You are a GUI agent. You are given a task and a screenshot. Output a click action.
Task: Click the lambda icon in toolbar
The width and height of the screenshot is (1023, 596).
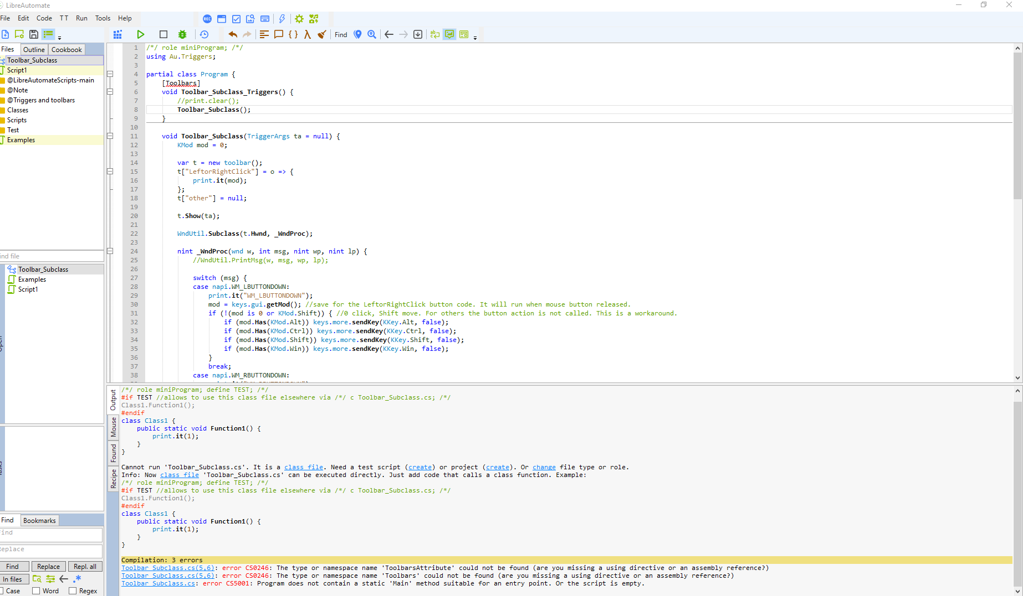308,34
